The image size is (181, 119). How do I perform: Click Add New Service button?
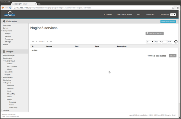click(154, 33)
